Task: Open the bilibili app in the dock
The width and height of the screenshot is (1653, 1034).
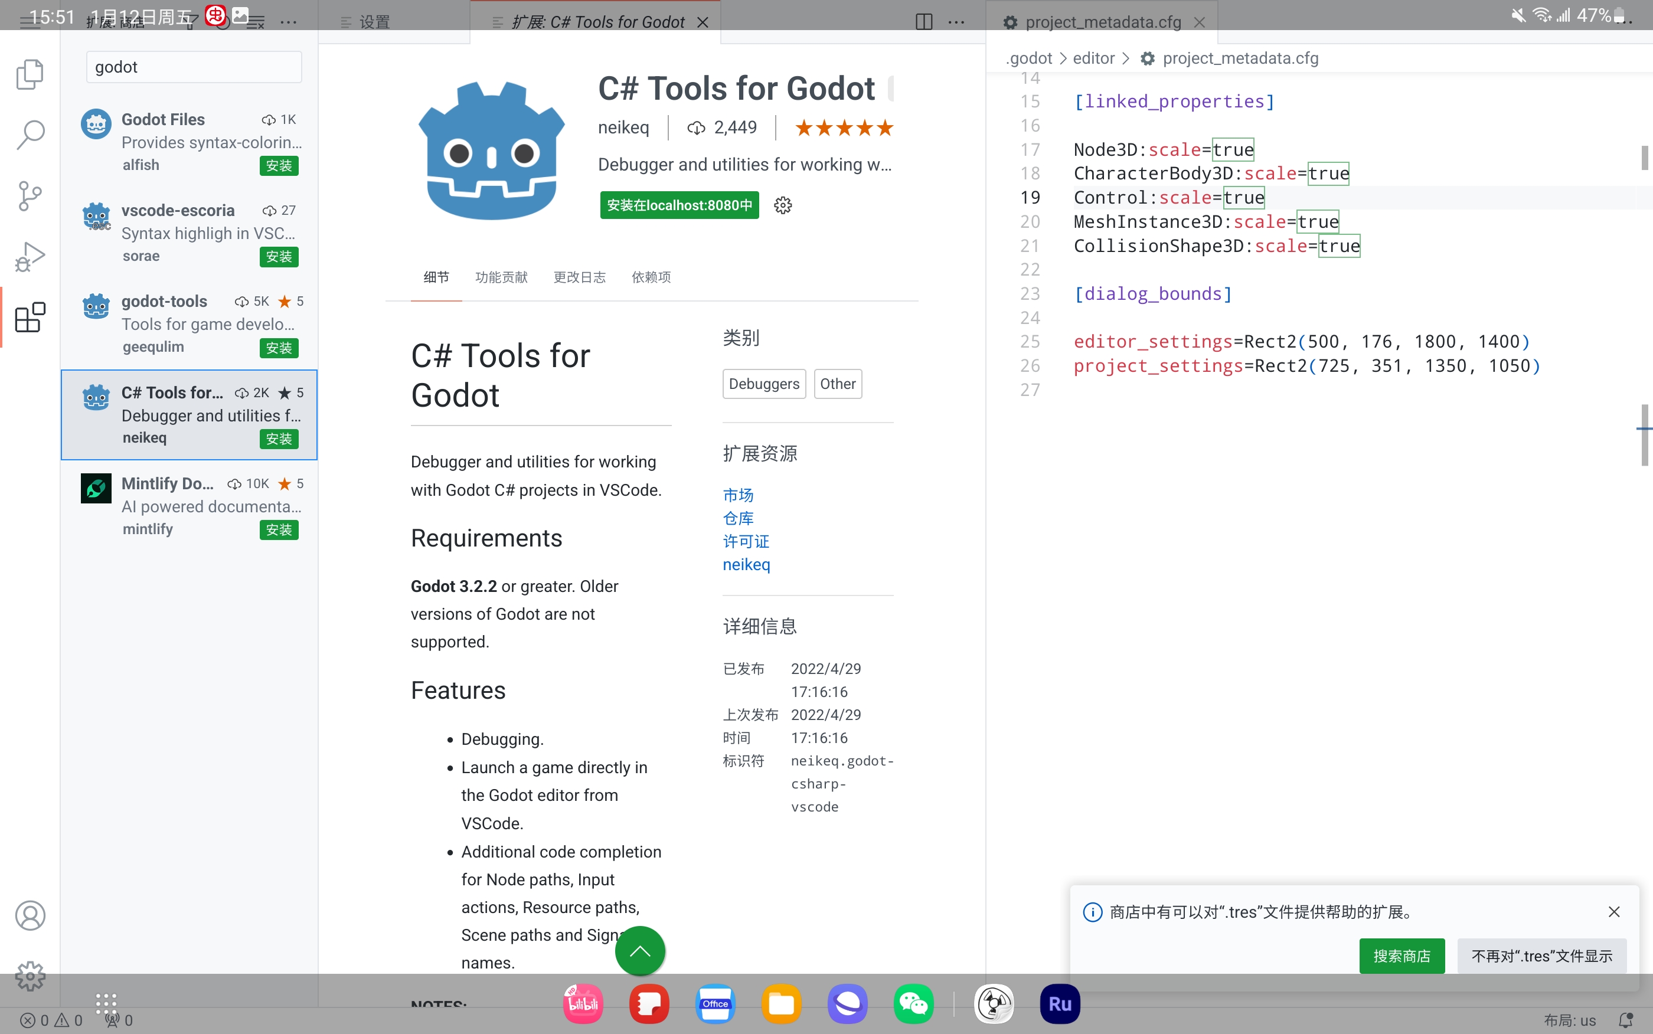Action: (x=583, y=1004)
